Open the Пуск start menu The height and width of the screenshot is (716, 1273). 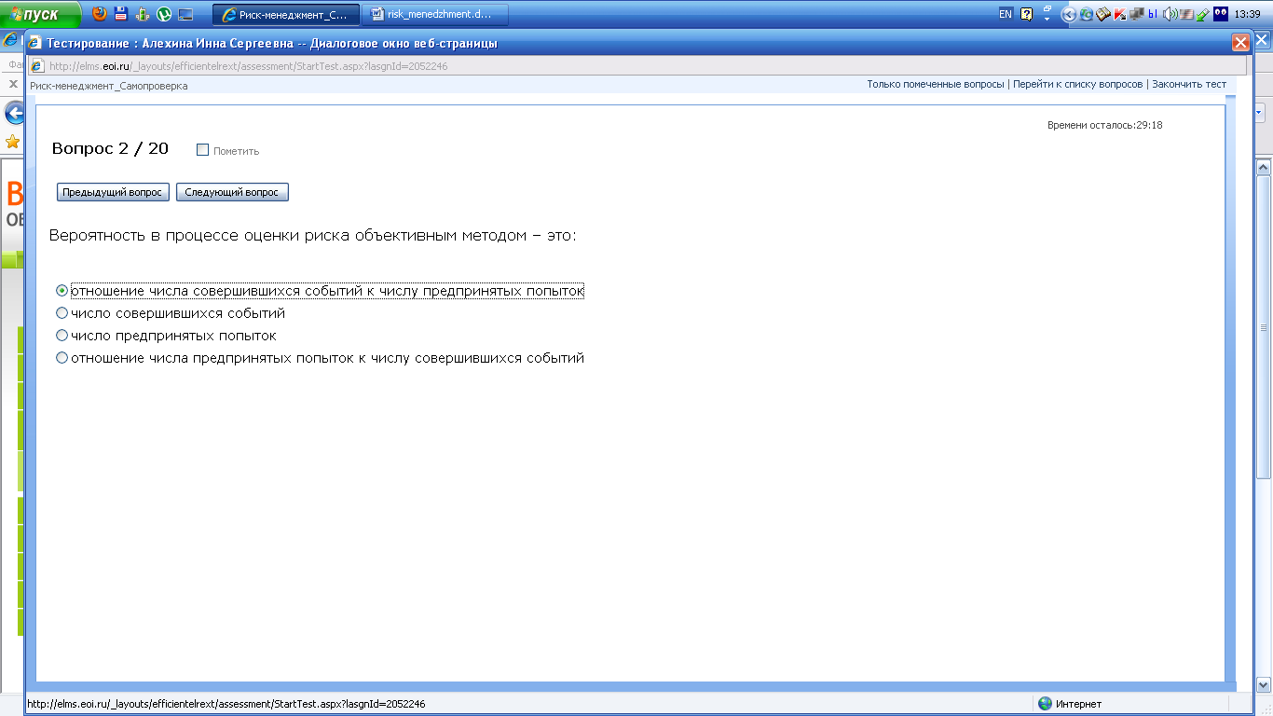pos(40,14)
